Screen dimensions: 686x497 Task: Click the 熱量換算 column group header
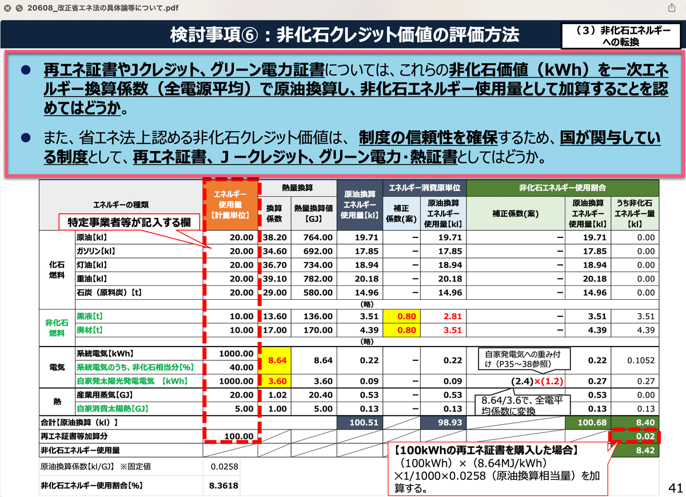coord(297,188)
